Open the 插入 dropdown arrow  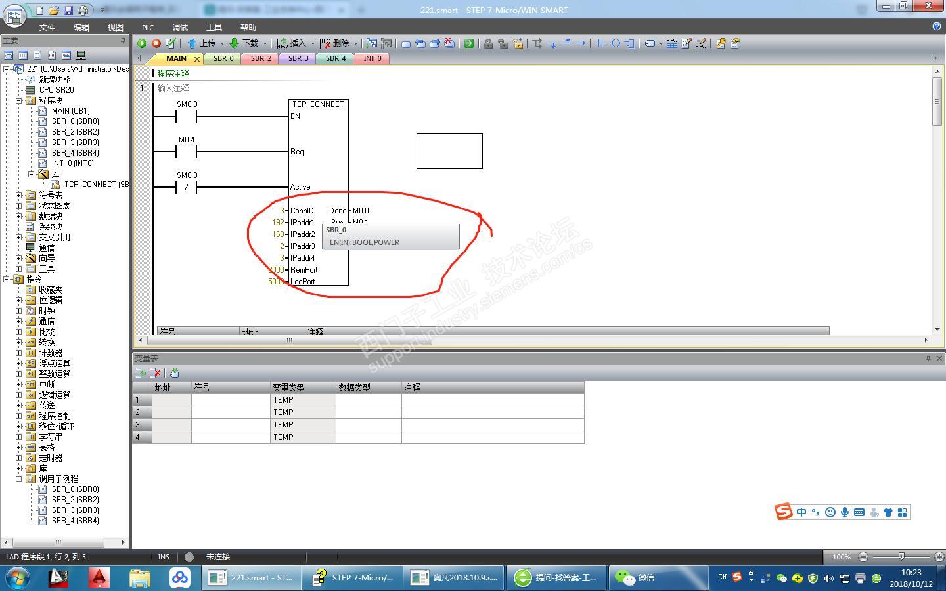pos(313,43)
